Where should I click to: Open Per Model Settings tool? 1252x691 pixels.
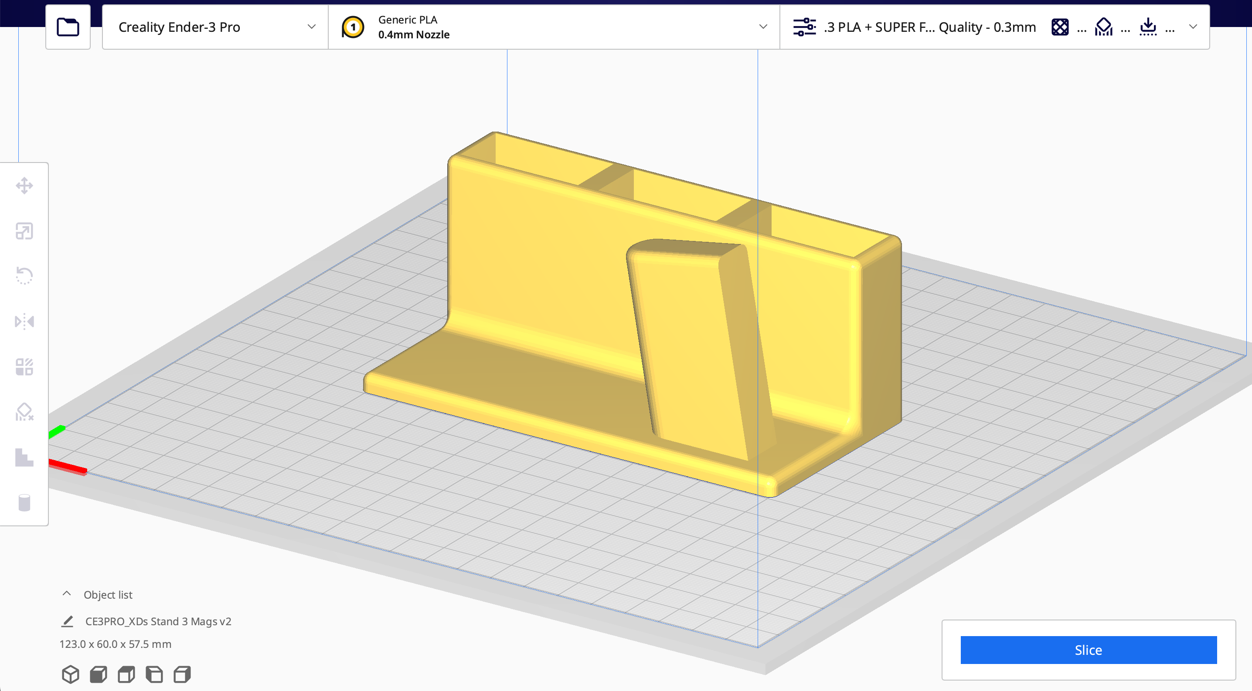(24, 366)
